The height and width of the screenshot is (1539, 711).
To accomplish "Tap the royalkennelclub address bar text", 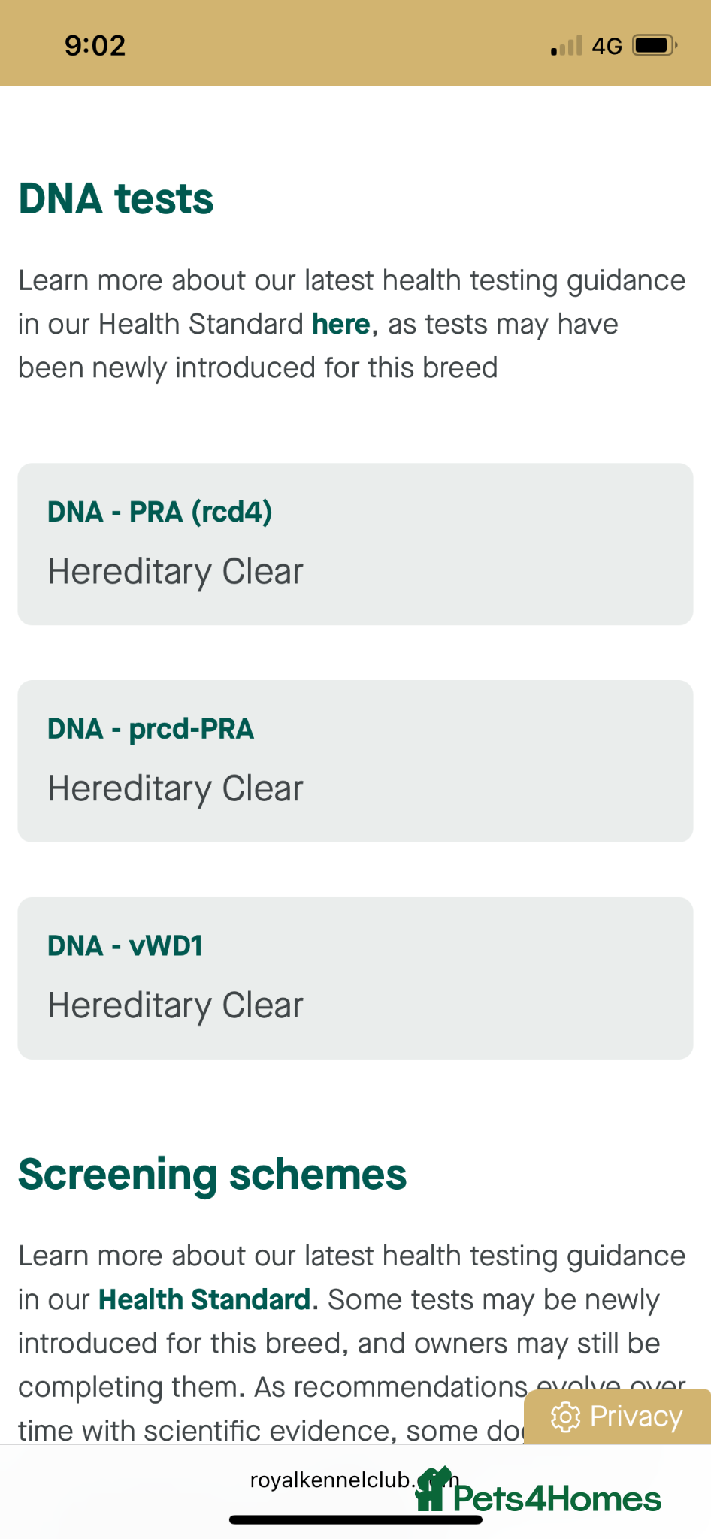I will [x=331, y=1480].
